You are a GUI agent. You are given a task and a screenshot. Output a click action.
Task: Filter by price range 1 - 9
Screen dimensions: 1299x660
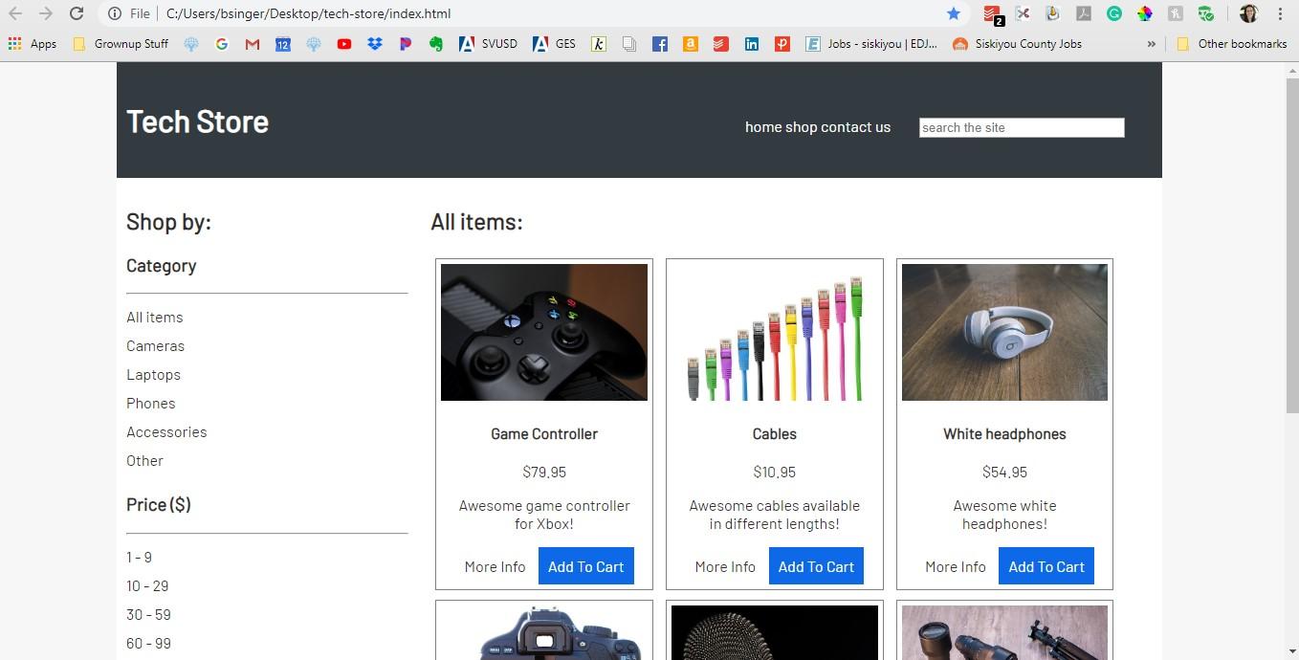[139, 557]
